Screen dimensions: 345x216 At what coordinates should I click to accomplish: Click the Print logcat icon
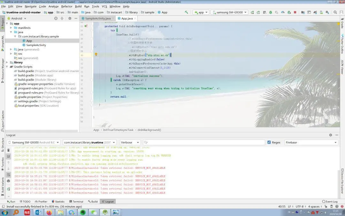click(9, 181)
